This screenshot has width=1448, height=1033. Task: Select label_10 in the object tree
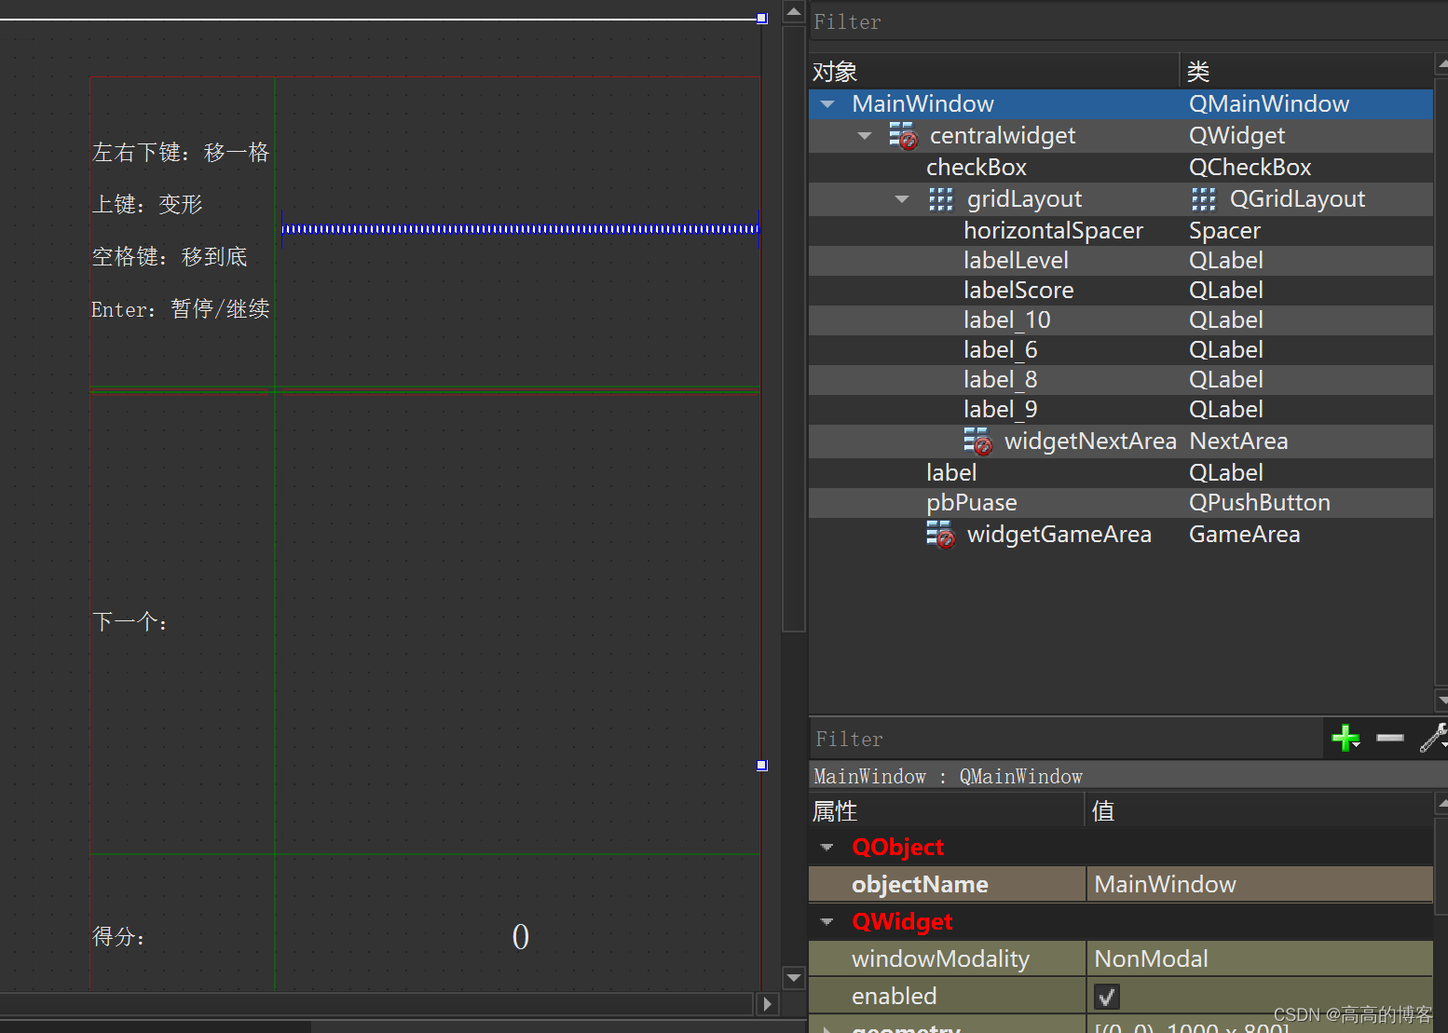click(1006, 320)
